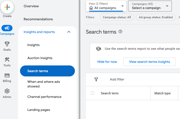Click the Filters label
The height and width of the screenshot is (119, 180).
point(90,17)
